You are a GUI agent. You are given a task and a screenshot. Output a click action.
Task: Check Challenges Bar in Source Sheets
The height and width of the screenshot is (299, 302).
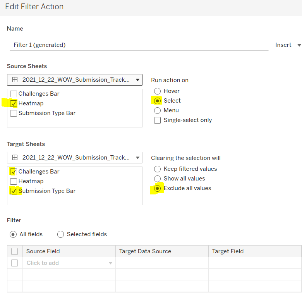click(14, 94)
